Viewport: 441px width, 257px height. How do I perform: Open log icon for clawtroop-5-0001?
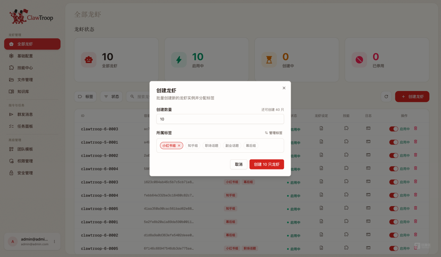pyautogui.click(x=368, y=142)
